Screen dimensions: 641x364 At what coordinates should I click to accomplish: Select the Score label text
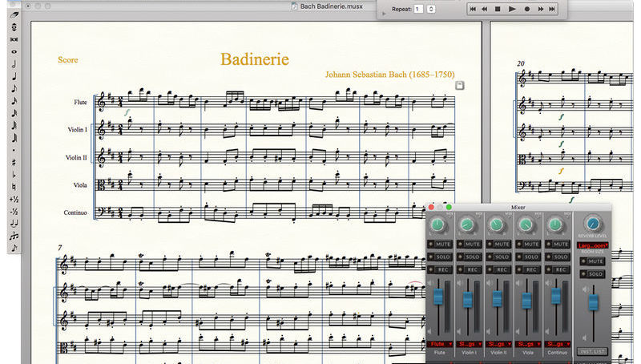tap(68, 59)
